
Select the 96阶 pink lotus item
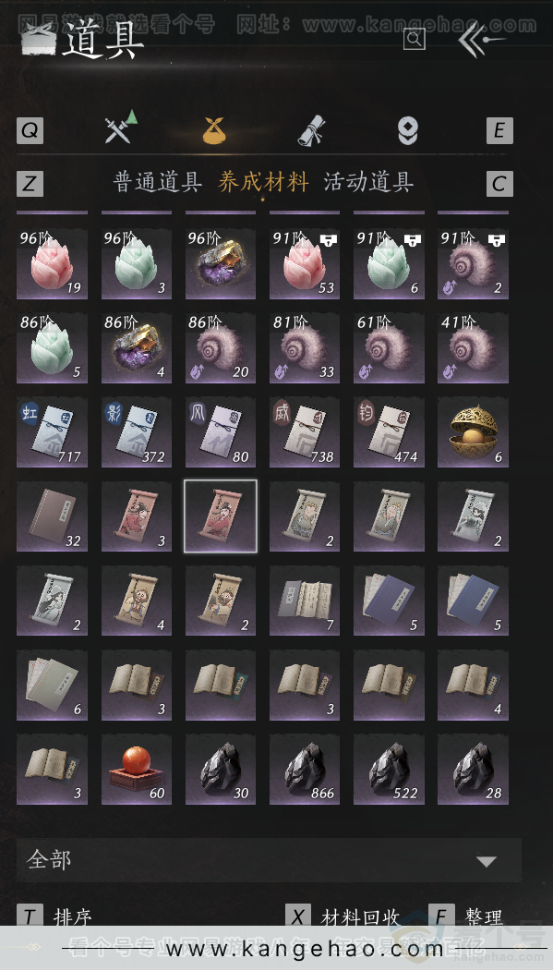coord(52,264)
